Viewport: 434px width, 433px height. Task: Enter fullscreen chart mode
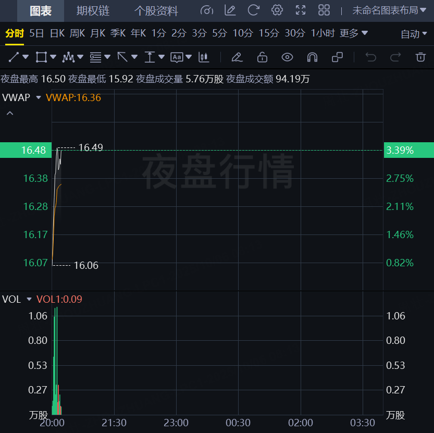pyautogui.click(x=301, y=10)
